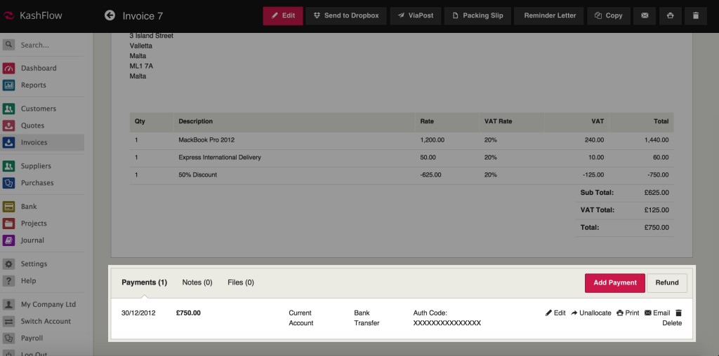Click the Copy invoice button
Screen dimensions: 719x356
click(x=608, y=15)
